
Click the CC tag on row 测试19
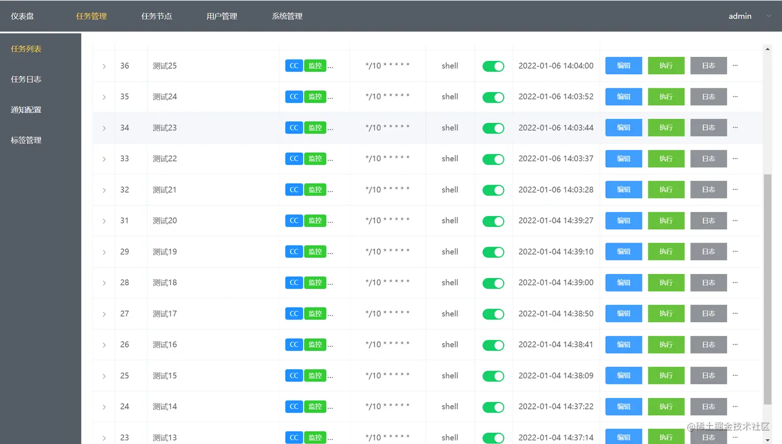(x=294, y=252)
